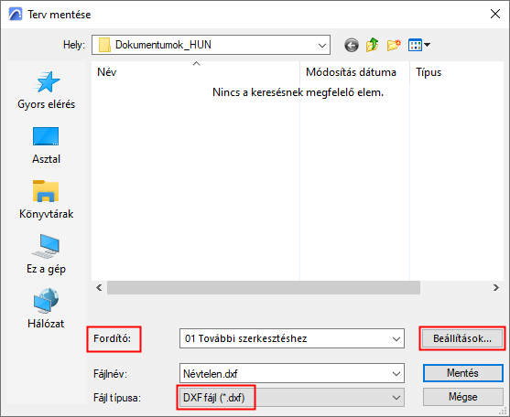
Task: Click the horizontal scrollbar thumb
Action: point(264,288)
